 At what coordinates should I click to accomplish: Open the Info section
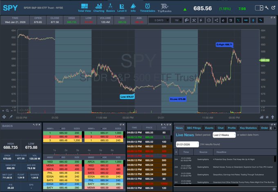click(x=133, y=8)
